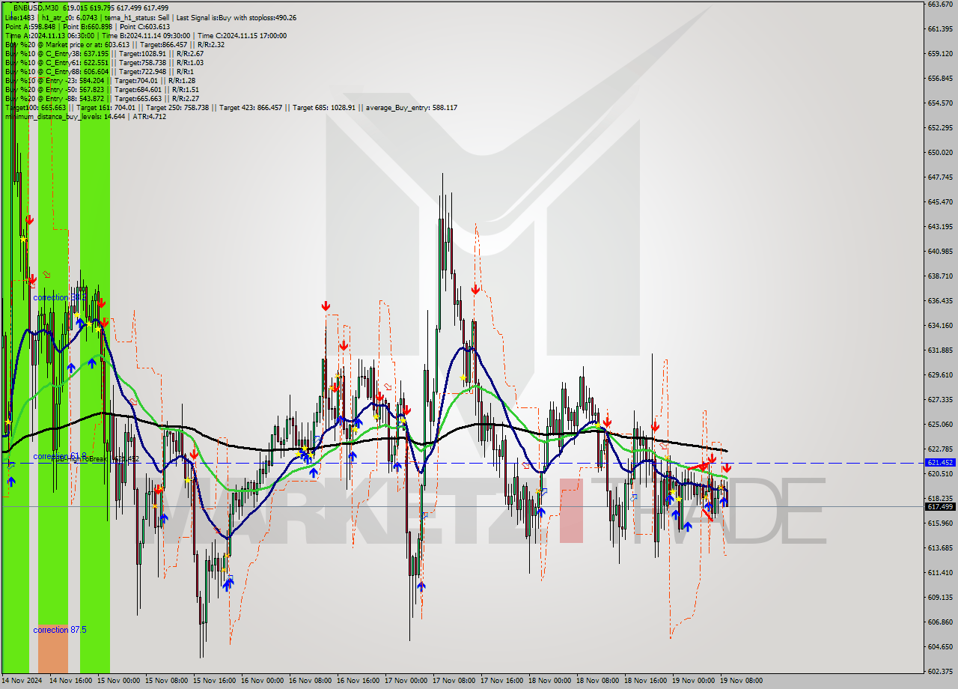Click the 625.060 price axis label
Screen dimensions: 958x689
[x=940, y=424]
